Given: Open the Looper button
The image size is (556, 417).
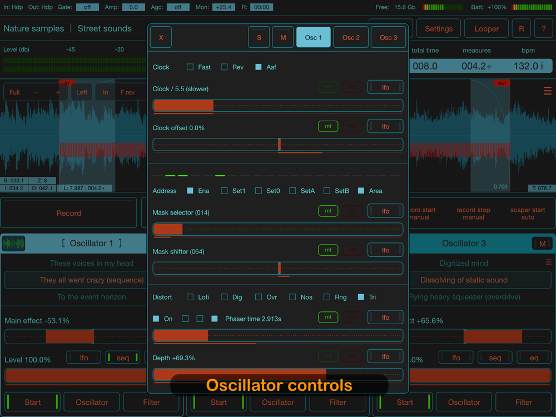Looking at the screenshot, I should point(487,29).
